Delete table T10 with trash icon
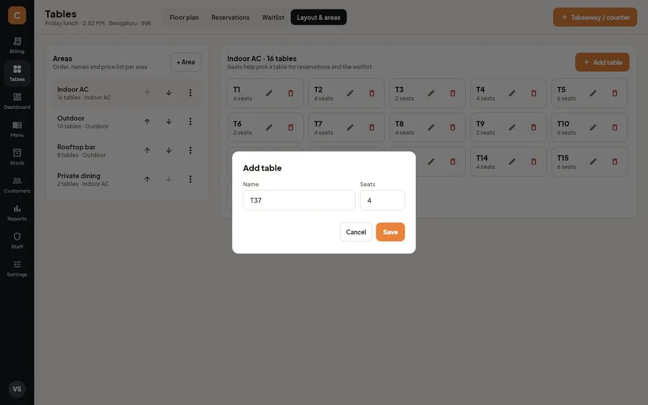The height and width of the screenshot is (405, 648). (614, 128)
